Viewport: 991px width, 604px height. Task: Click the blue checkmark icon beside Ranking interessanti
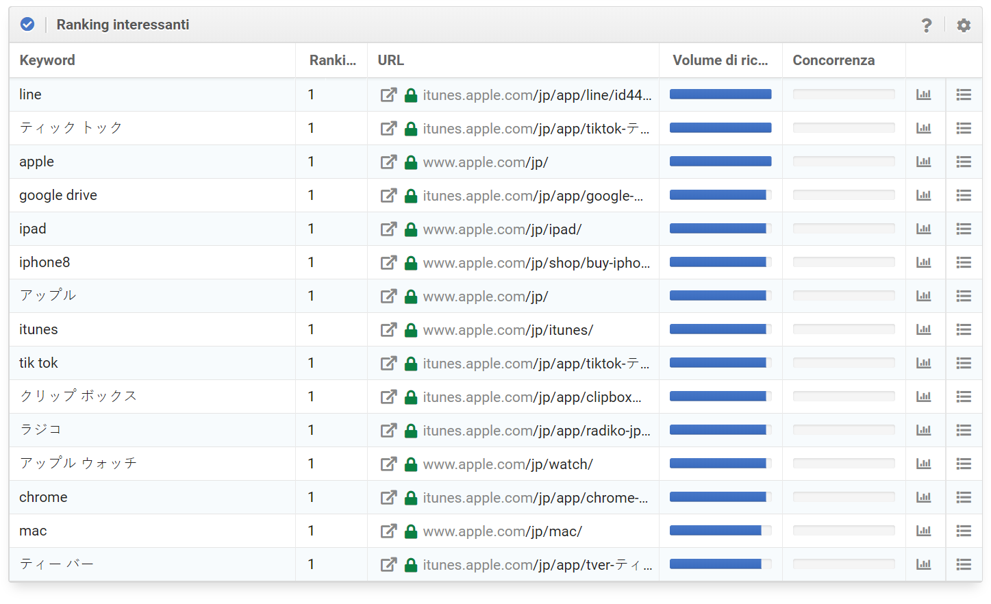[x=27, y=25]
